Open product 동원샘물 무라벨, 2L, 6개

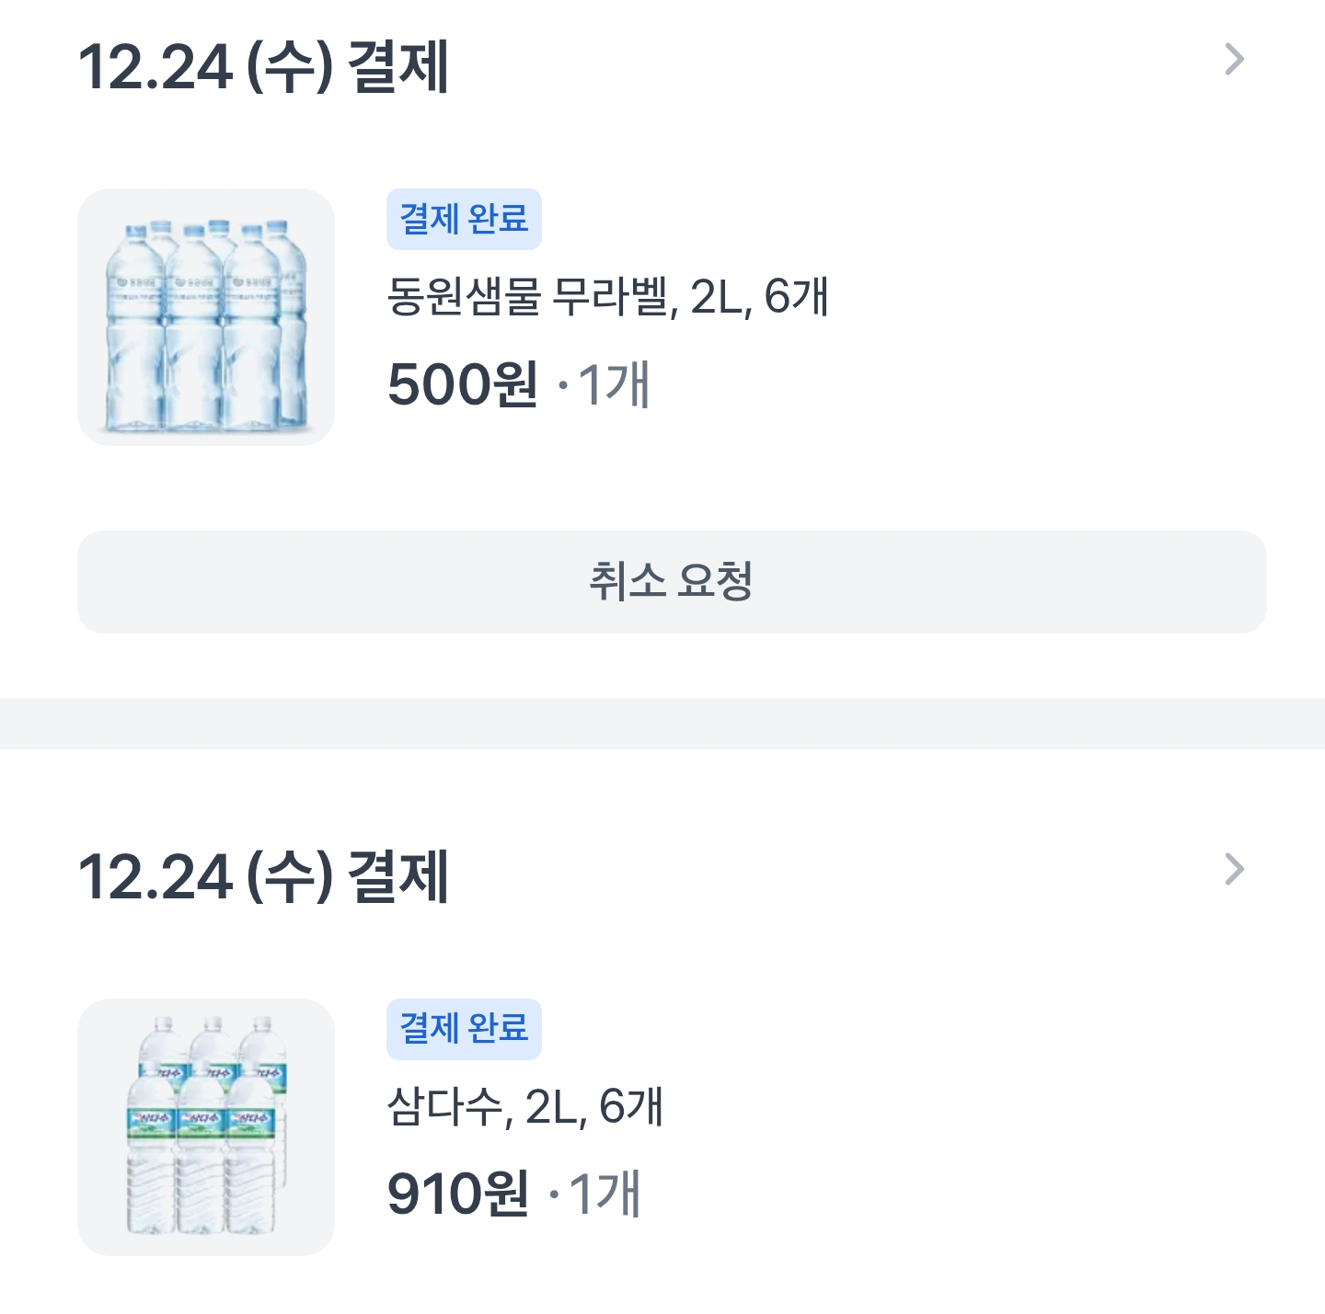click(x=607, y=297)
